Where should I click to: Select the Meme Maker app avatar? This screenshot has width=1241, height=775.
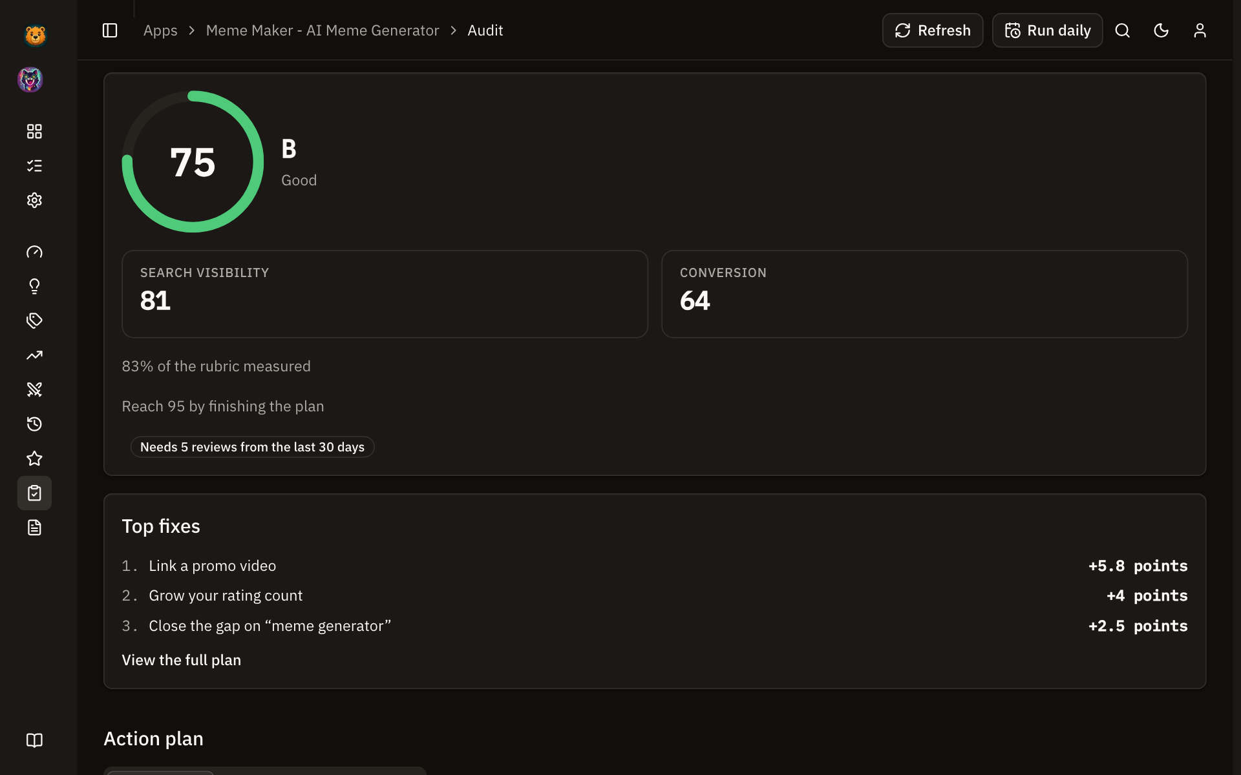(30, 80)
